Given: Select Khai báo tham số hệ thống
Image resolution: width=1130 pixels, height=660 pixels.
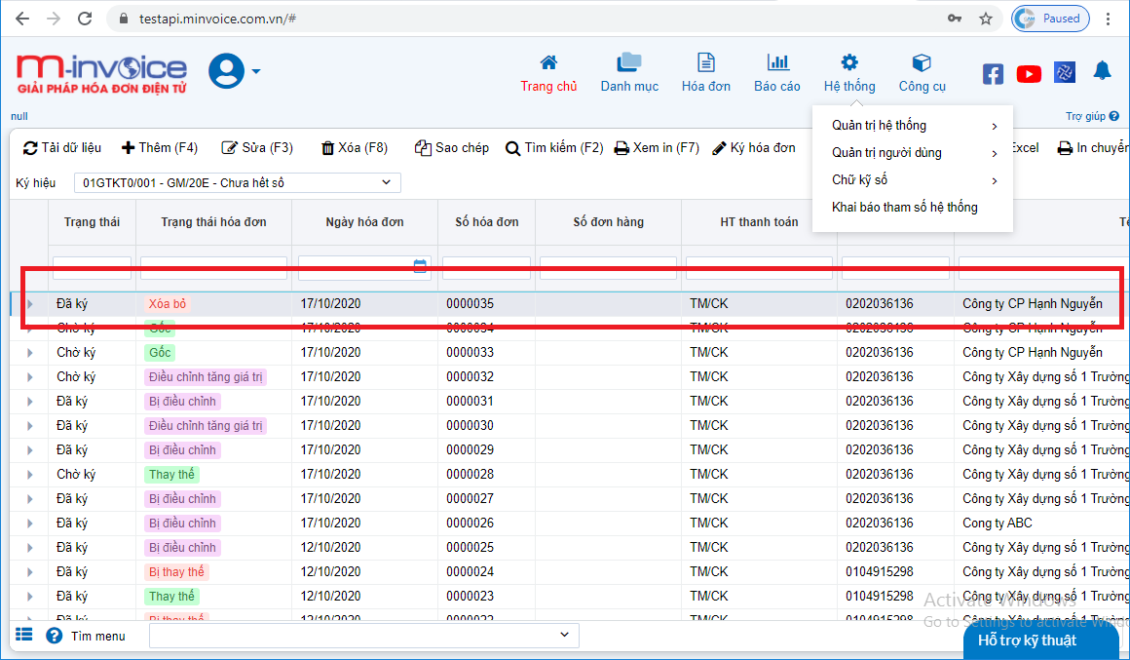Looking at the screenshot, I should point(905,208).
